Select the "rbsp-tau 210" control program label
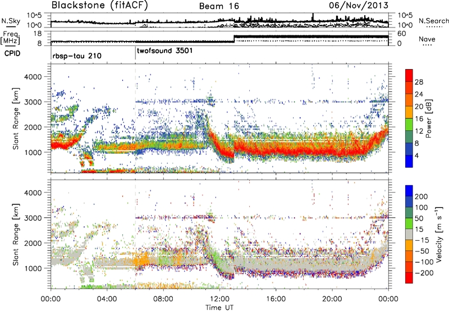449x311 pixels. (77, 56)
